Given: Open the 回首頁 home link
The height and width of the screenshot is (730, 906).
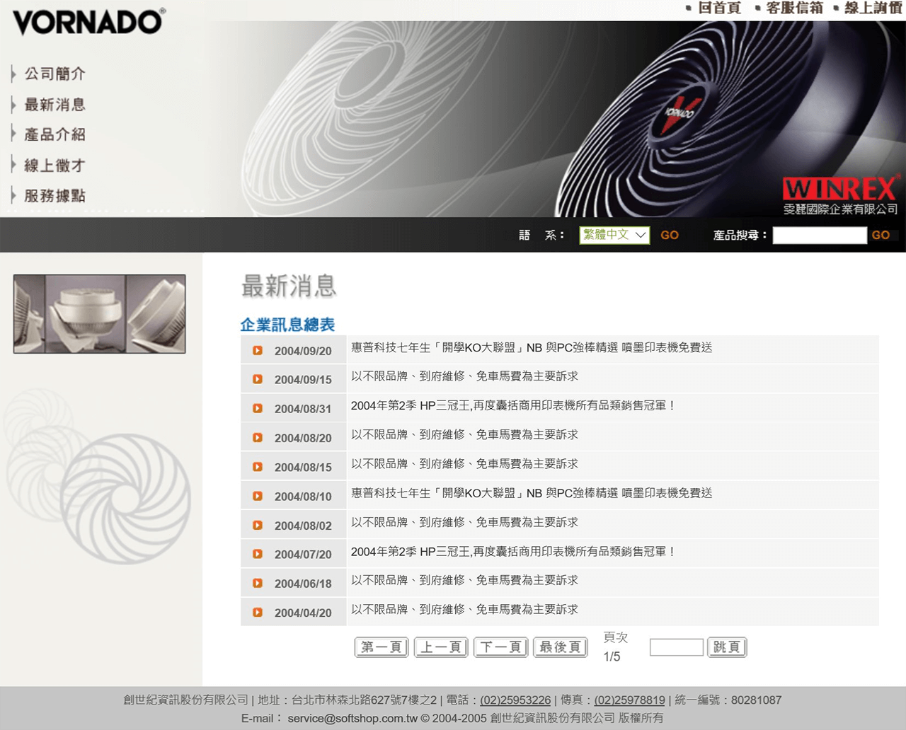Looking at the screenshot, I should point(719,8).
